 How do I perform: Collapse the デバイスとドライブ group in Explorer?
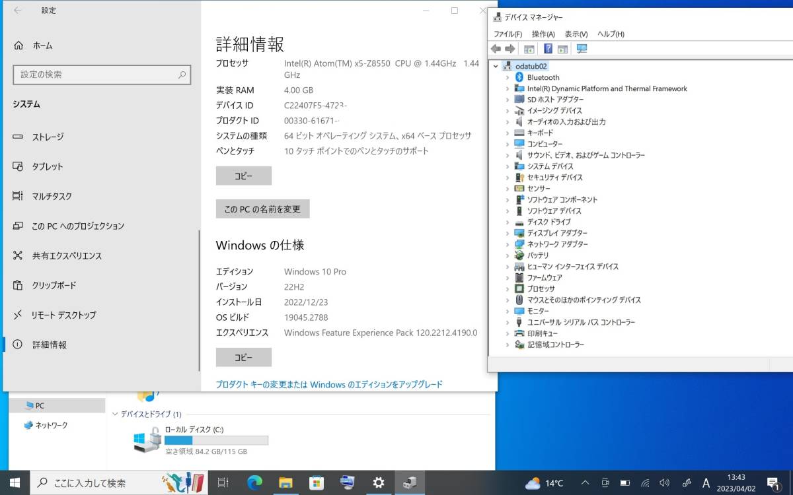[115, 414]
